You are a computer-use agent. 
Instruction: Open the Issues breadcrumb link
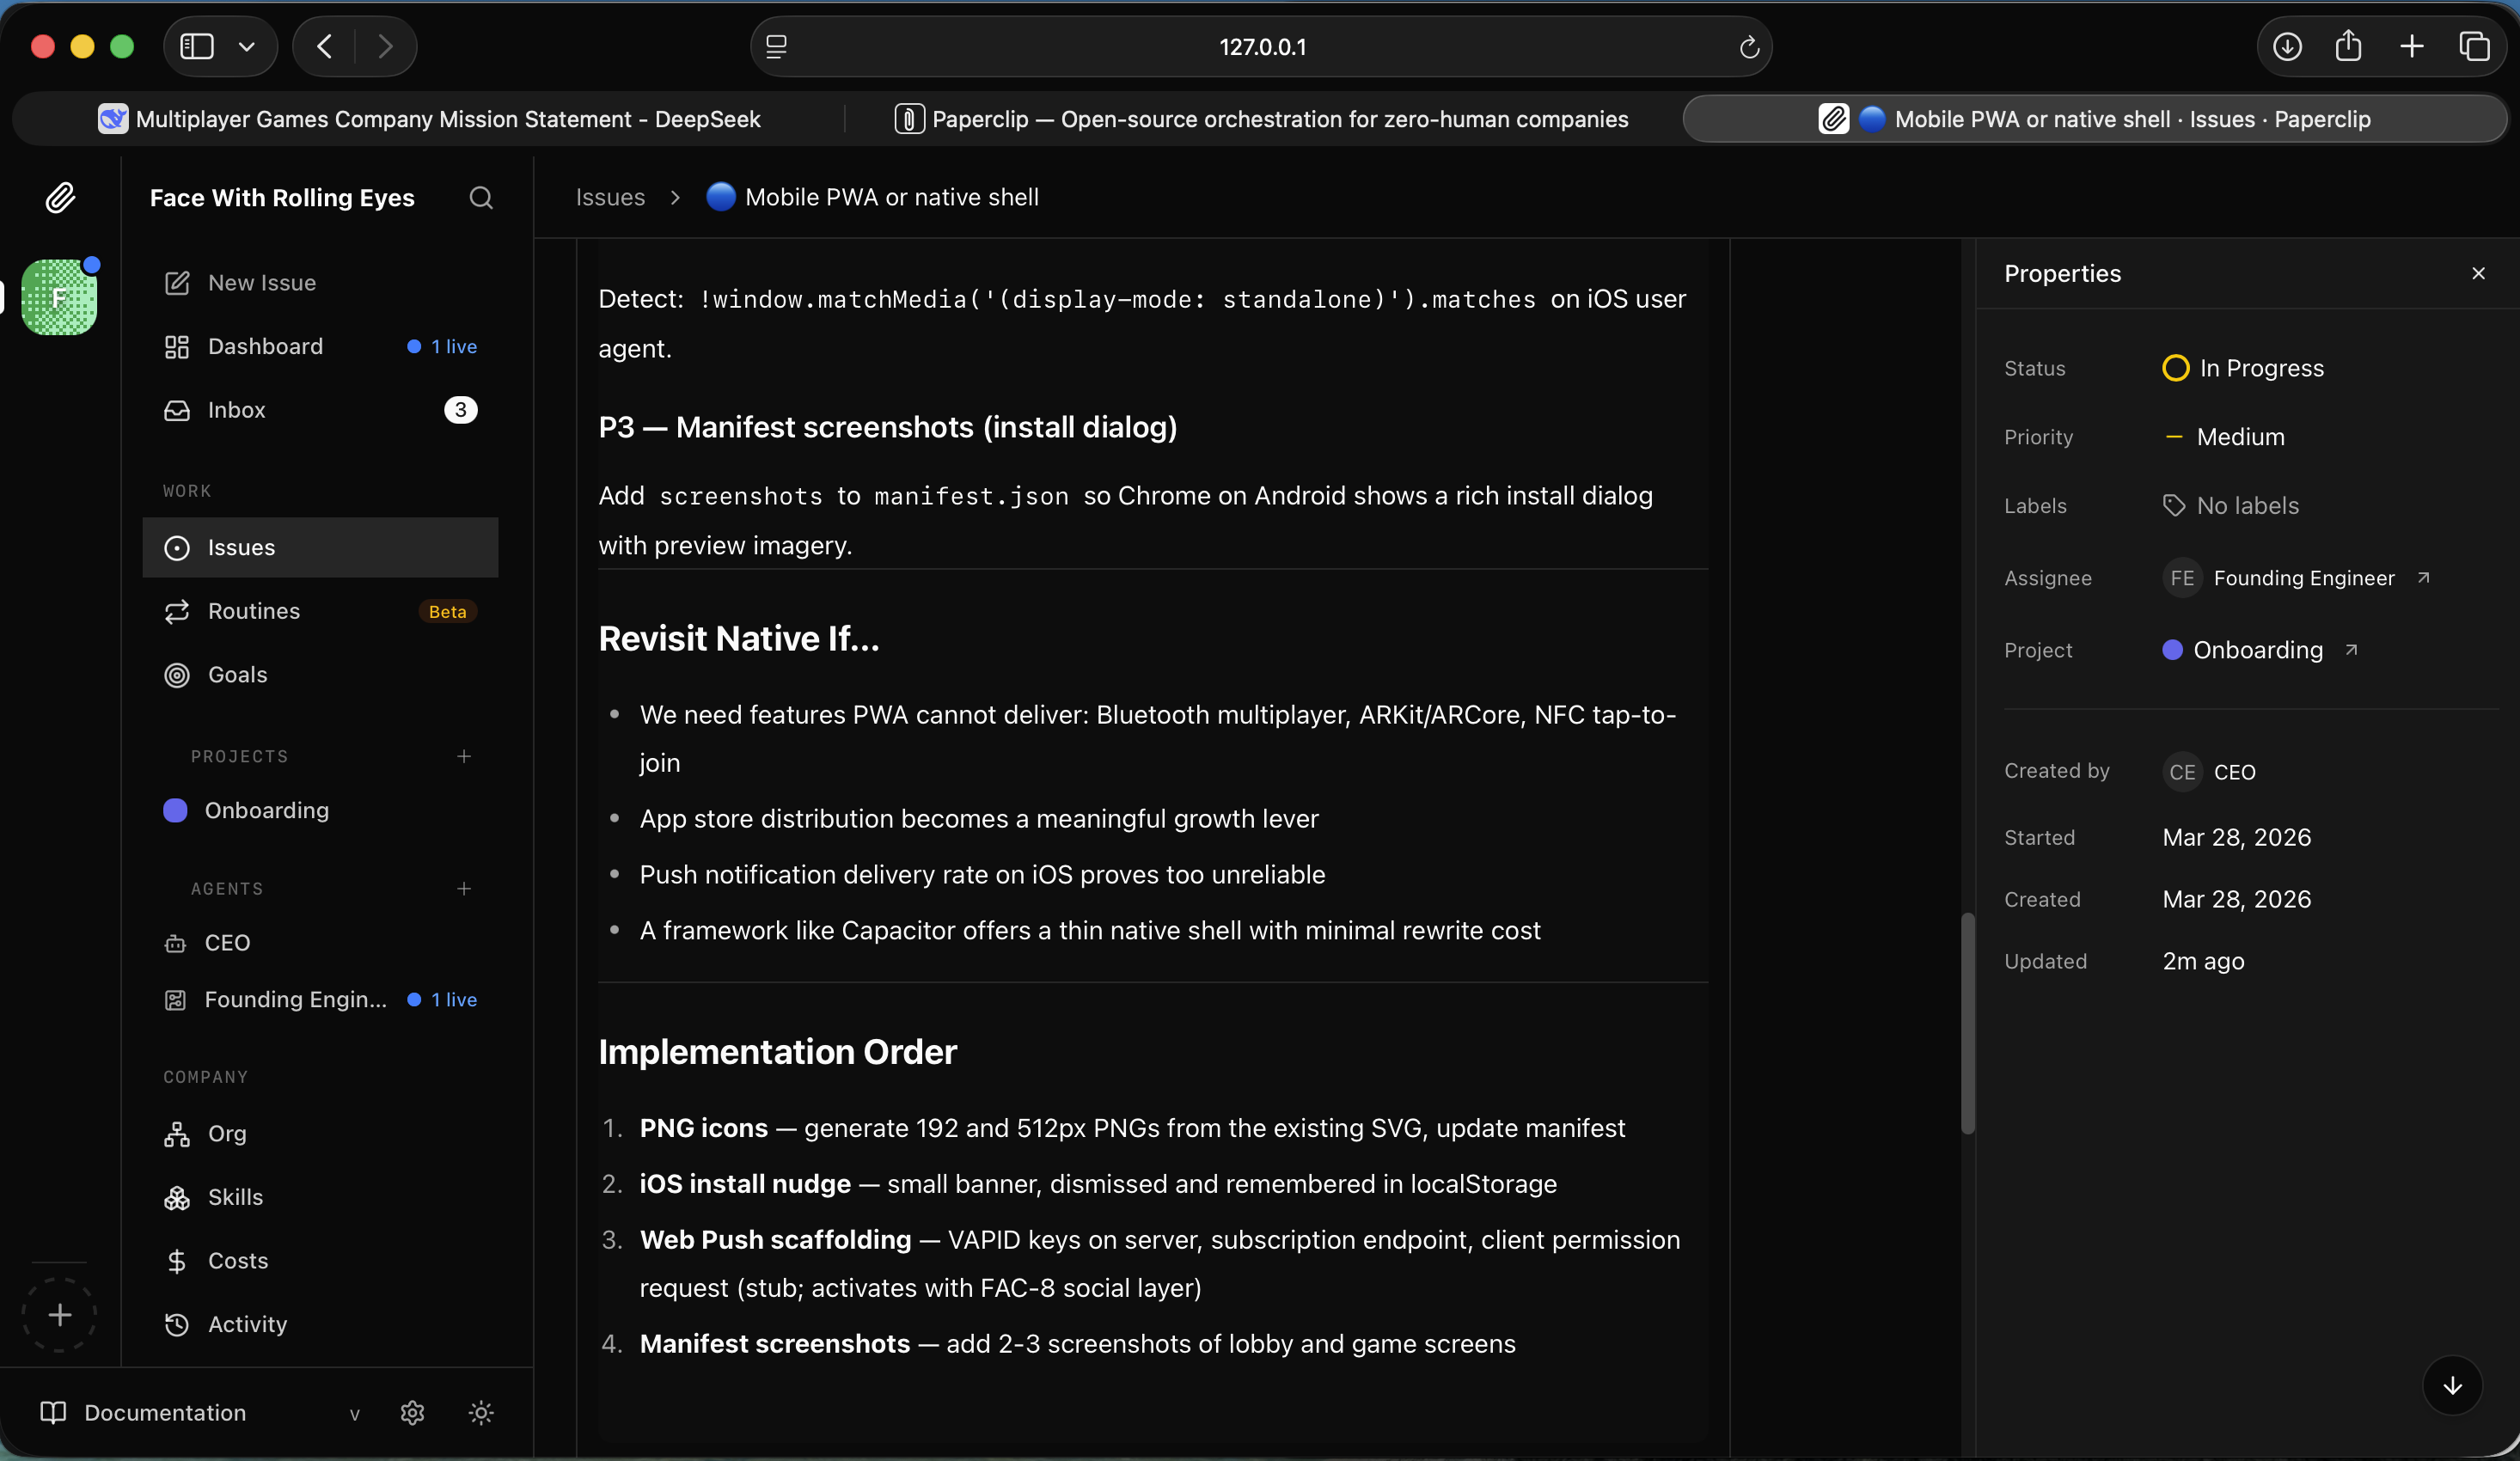[x=610, y=197]
